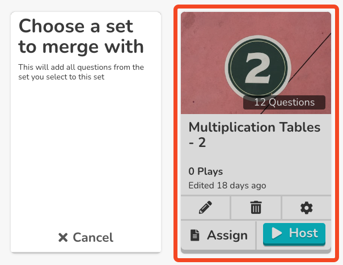Click the Multiplication Tables - 2 title
The image size is (343, 265).
click(254, 134)
